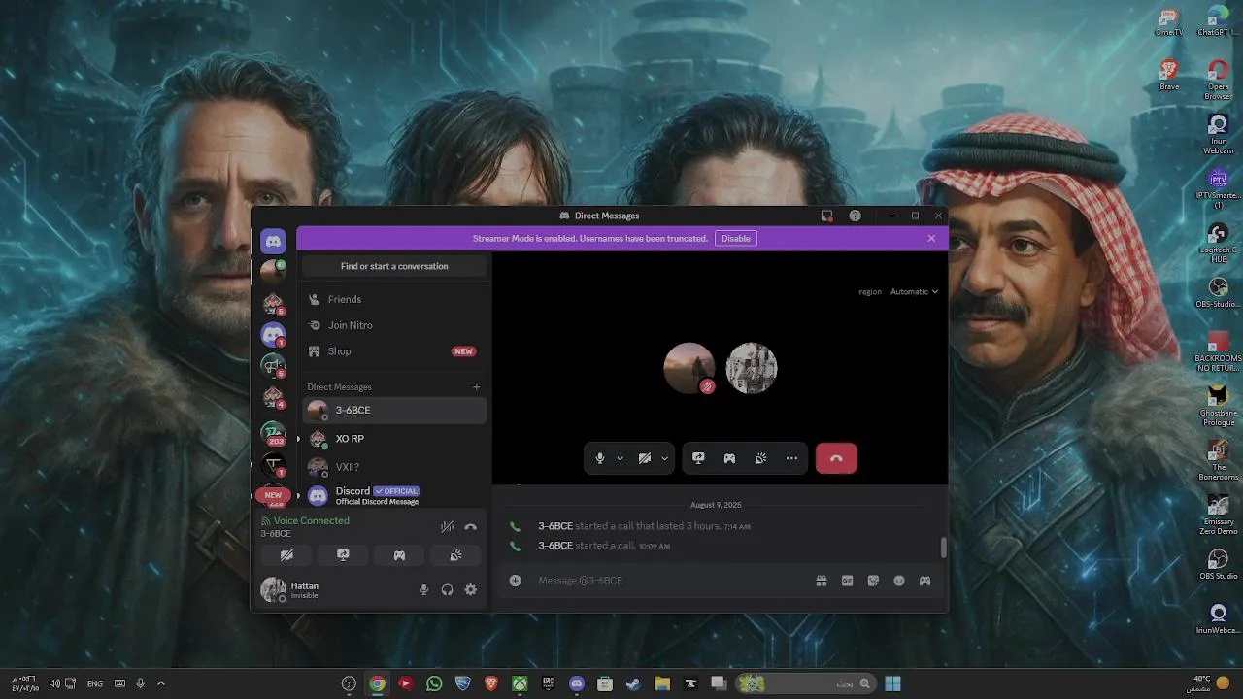Expand camera options arrow

pos(665,458)
